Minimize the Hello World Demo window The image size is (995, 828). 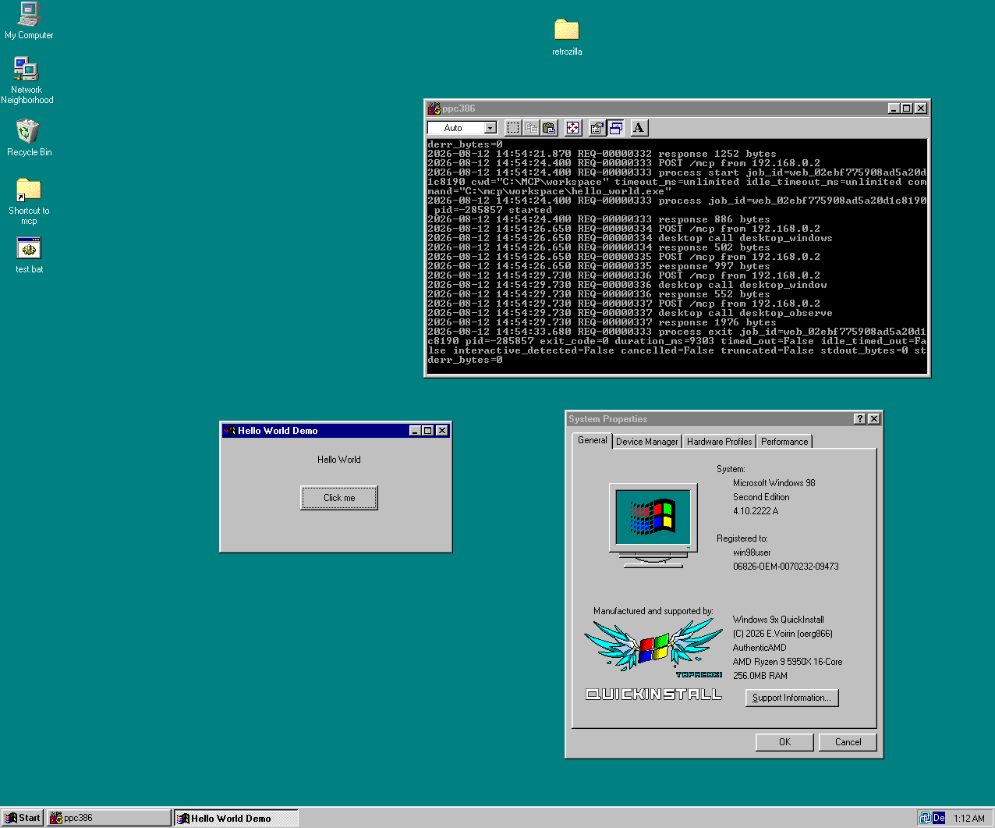coord(415,431)
